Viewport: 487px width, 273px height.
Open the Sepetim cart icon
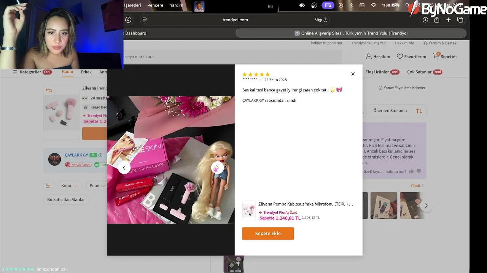pos(444,56)
